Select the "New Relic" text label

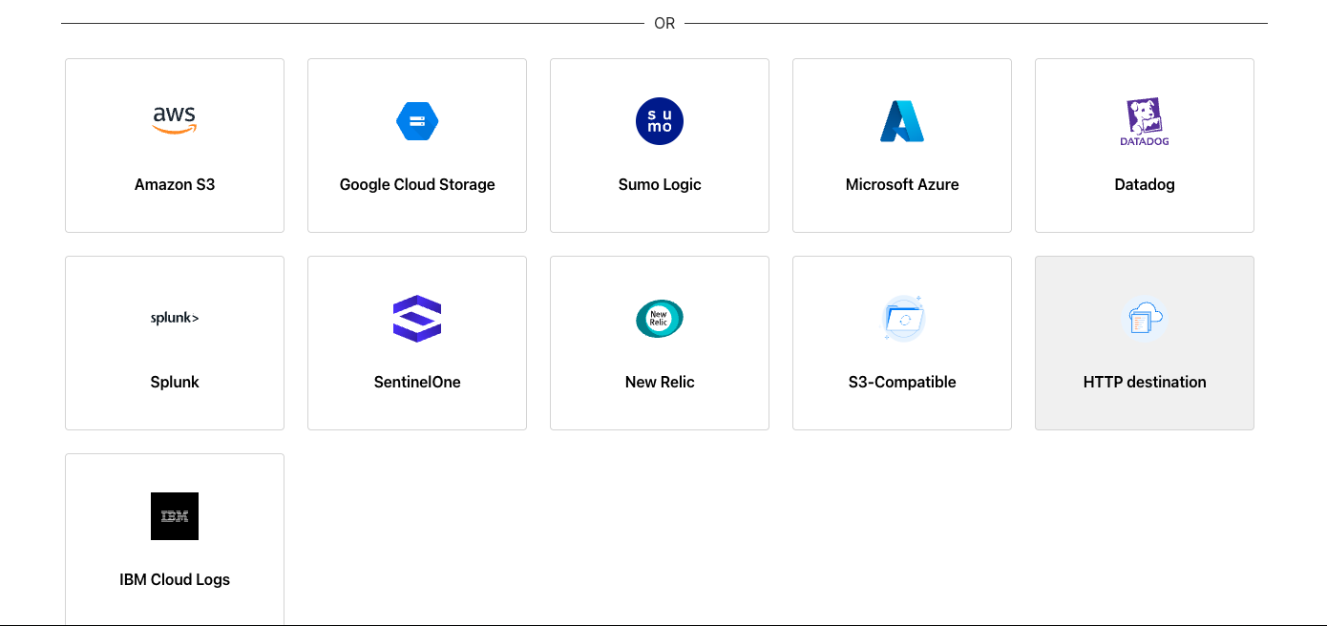click(660, 382)
